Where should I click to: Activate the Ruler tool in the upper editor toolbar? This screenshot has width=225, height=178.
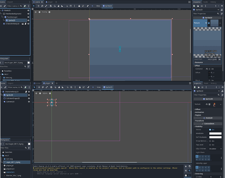62,6
